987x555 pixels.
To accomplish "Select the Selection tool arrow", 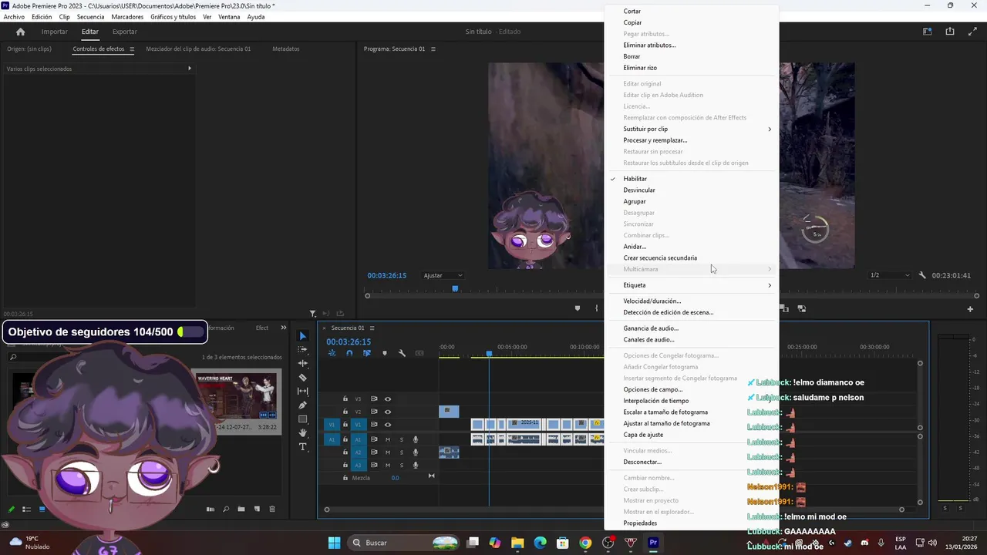I will [302, 336].
